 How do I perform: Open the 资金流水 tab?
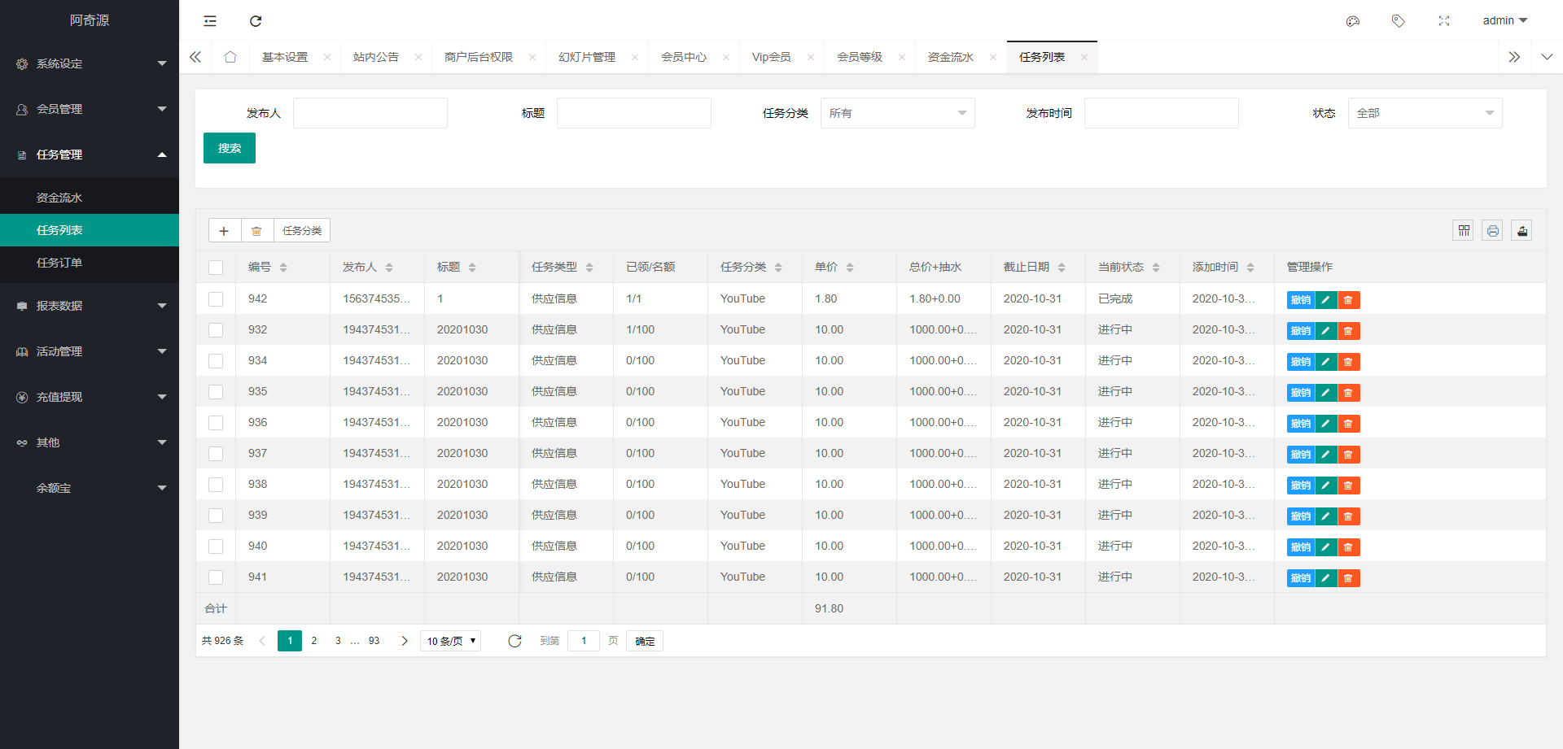[950, 57]
